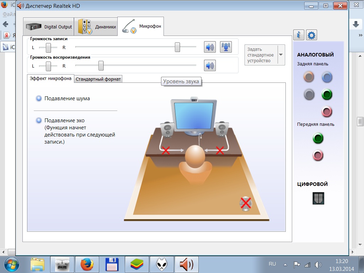Click the right speaker in the illustration
Viewport: 364px width, 273px height.
pos(222,129)
